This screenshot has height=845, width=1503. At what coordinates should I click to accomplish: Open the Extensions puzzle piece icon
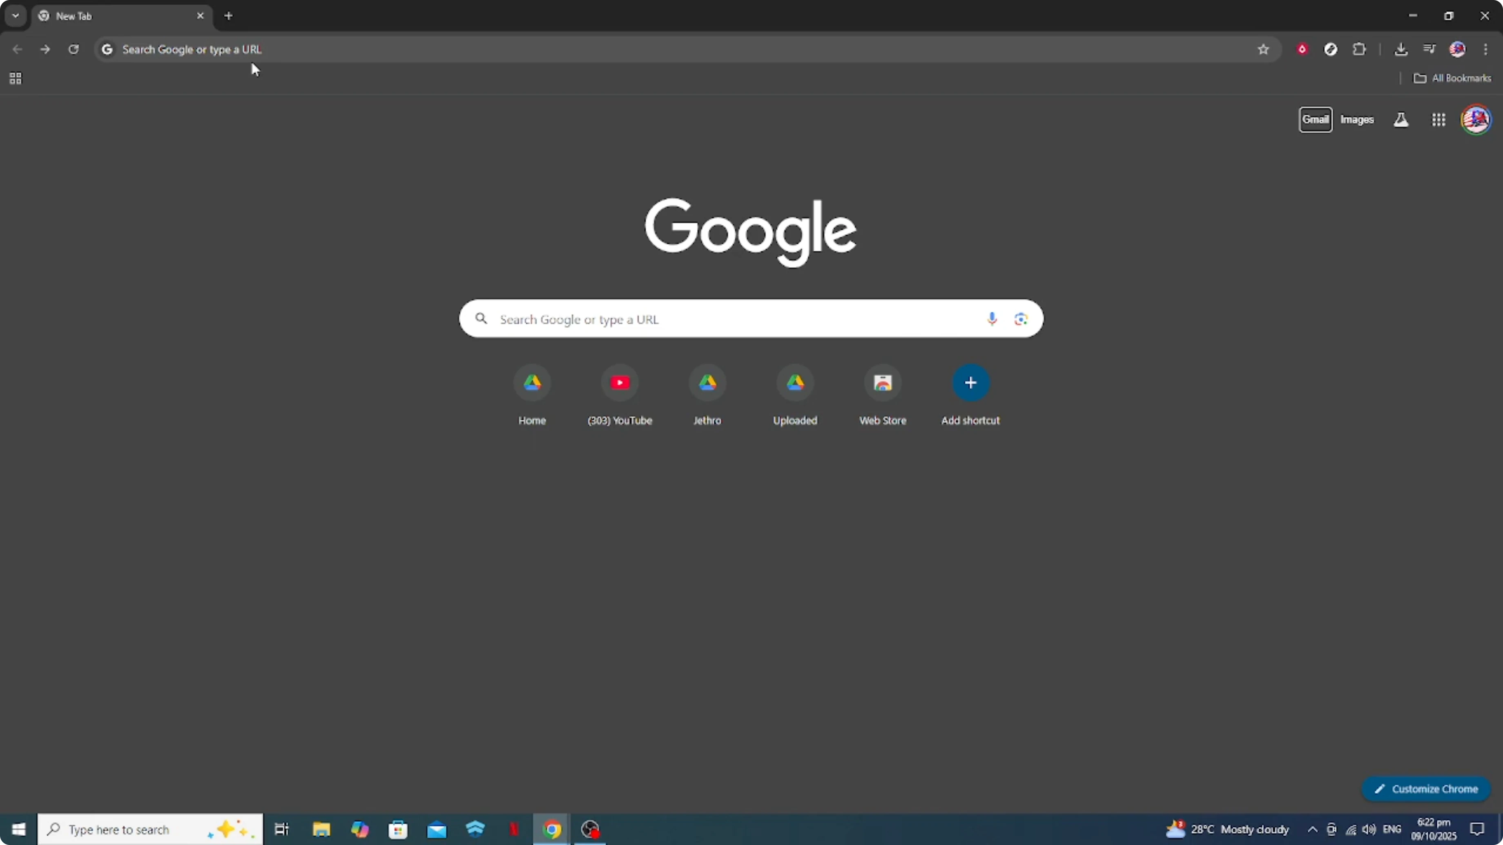1360,49
